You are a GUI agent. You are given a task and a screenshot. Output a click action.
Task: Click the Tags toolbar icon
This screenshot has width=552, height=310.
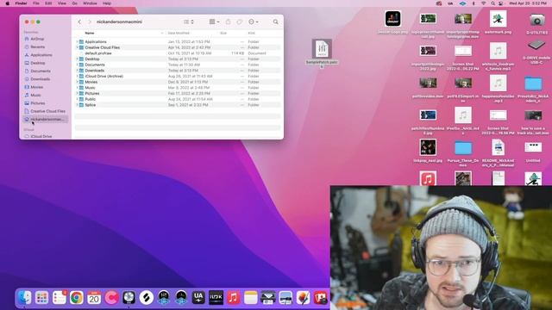pyautogui.click(x=240, y=22)
